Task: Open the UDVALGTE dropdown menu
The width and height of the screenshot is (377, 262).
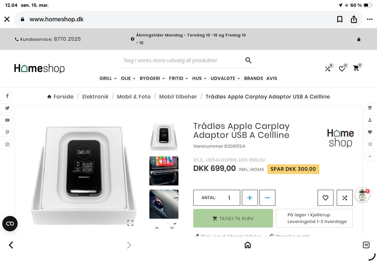Action: point(225,79)
